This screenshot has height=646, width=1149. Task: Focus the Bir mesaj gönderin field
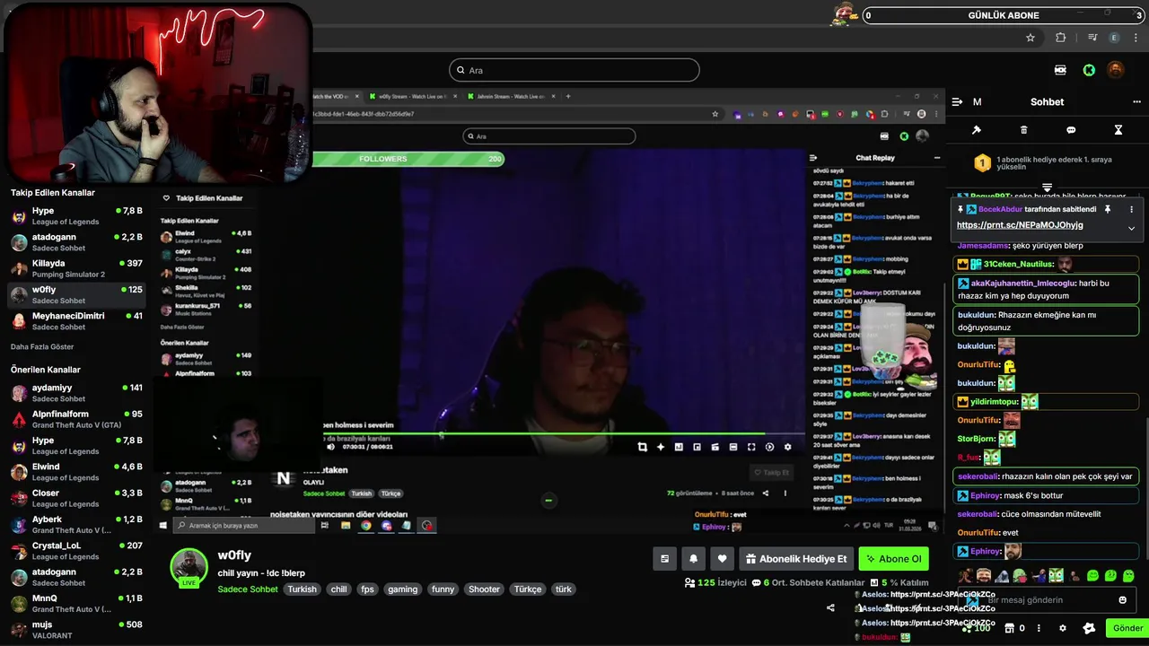[1046, 600]
